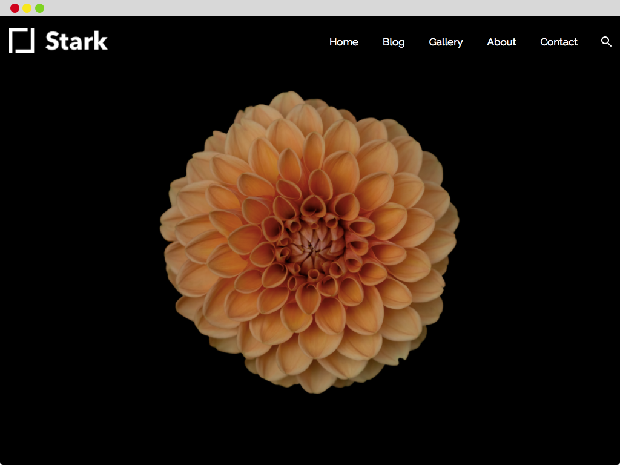
Task: Minimize the window using the yellow button
Action: 27,8
